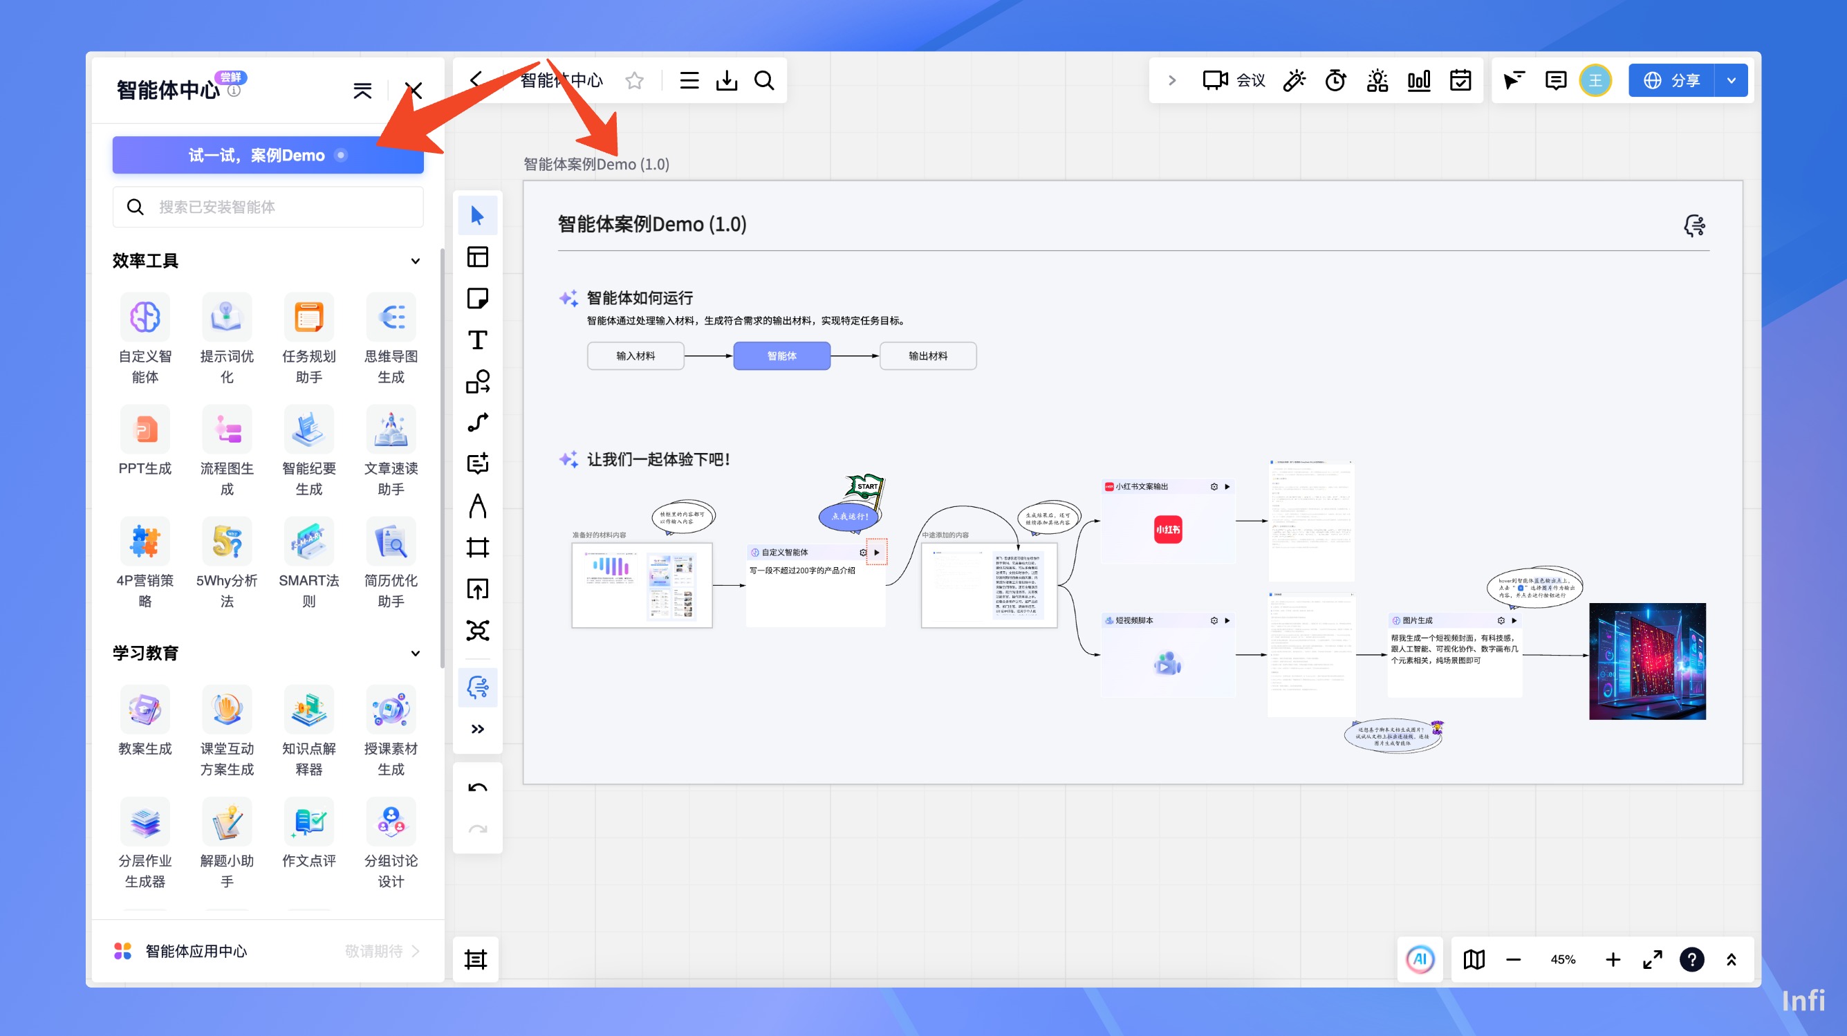This screenshot has height=1036, width=1847.
Task: Open 文章速读助手 agent
Action: [x=391, y=451]
